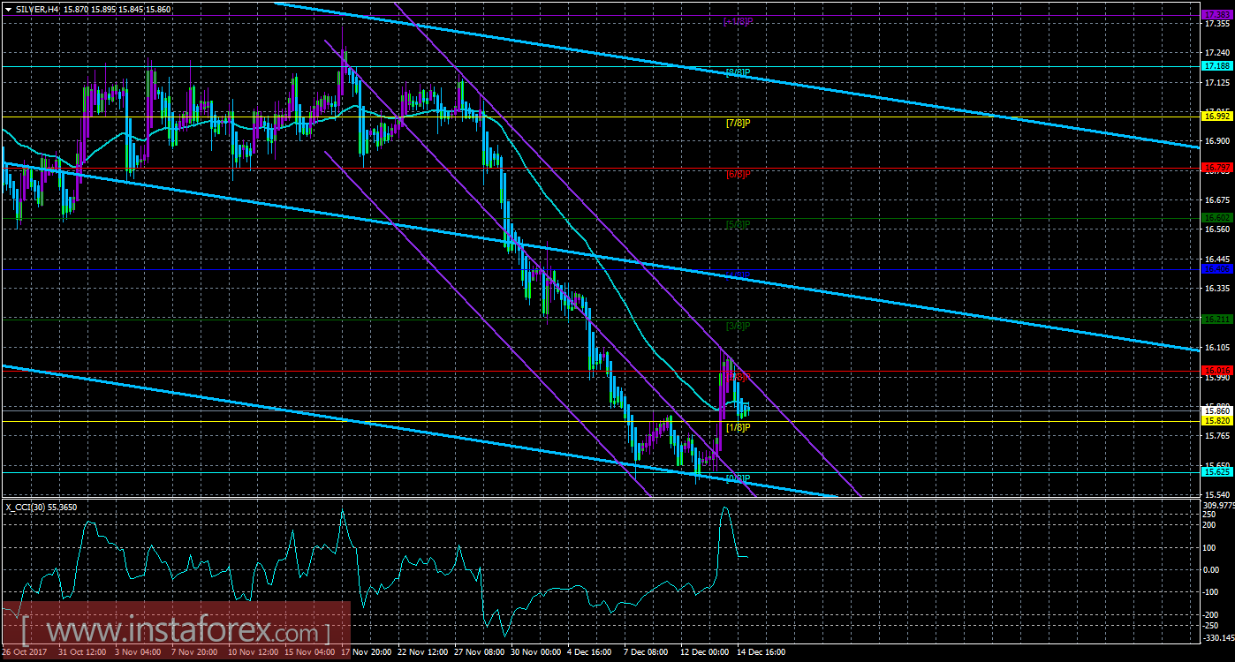The image size is (1235, 662).
Task: Click the 27 Nov 08:00 time label
Action: pos(478,652)
